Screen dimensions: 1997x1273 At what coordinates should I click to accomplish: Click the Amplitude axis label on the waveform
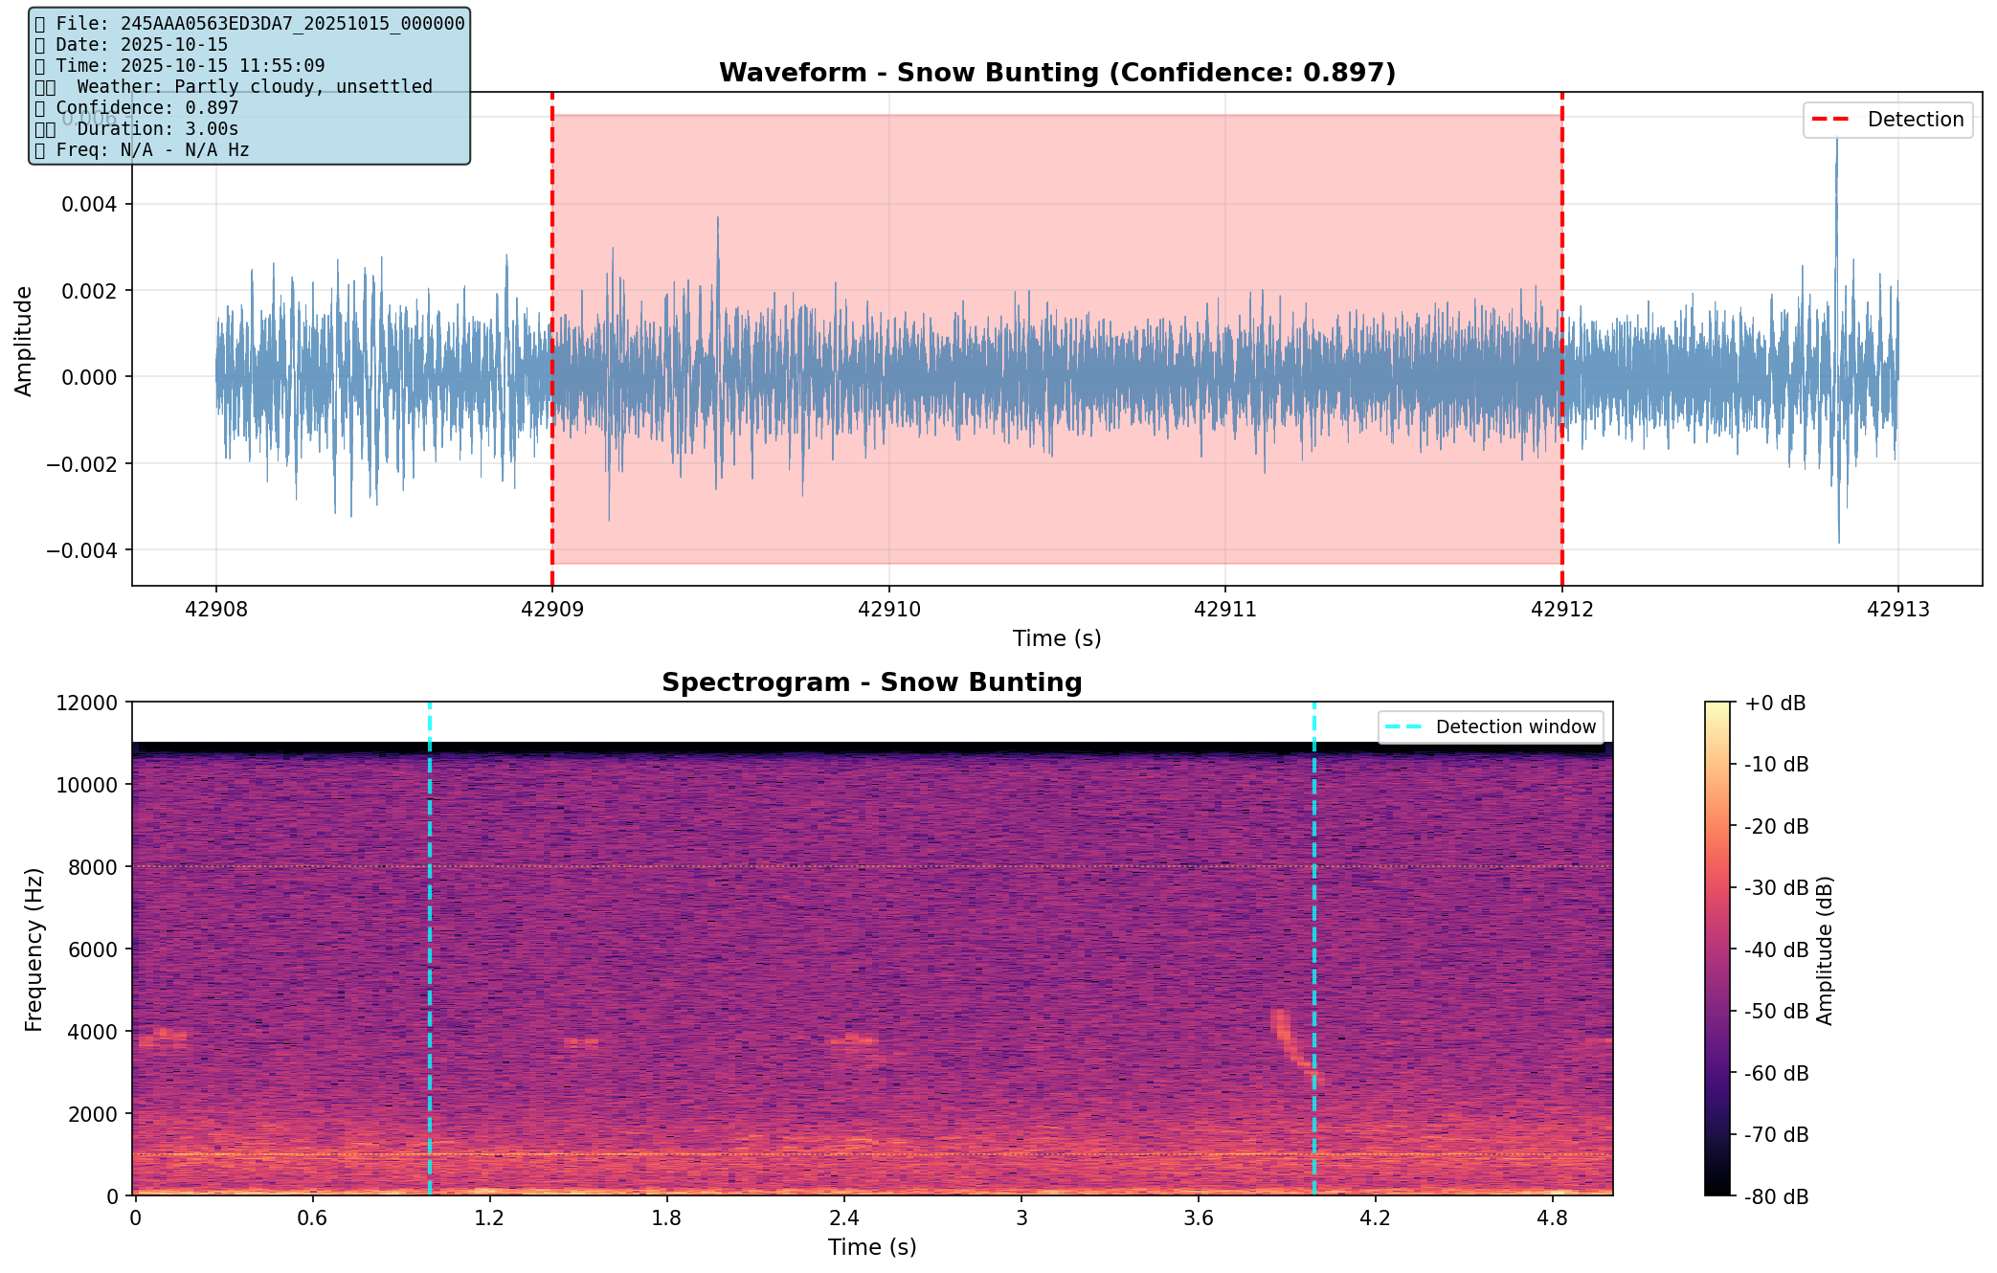23,341
